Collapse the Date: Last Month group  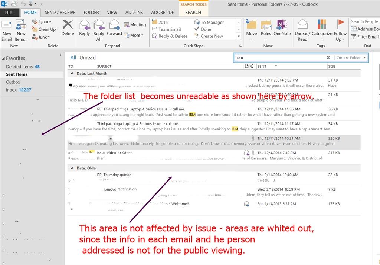tap(72, 73)
